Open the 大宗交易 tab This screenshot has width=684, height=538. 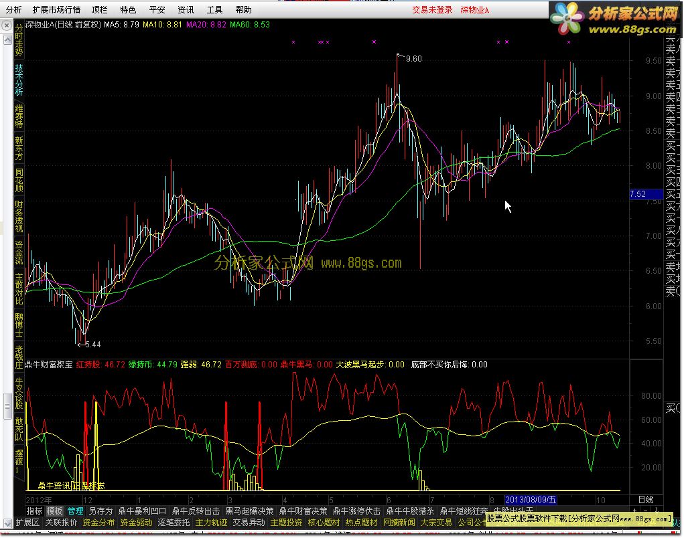coord(436,523)
